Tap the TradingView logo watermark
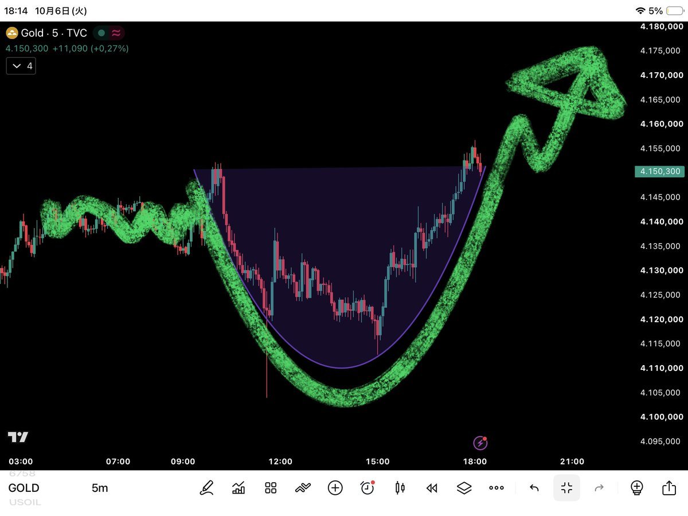 pos(18,437)
